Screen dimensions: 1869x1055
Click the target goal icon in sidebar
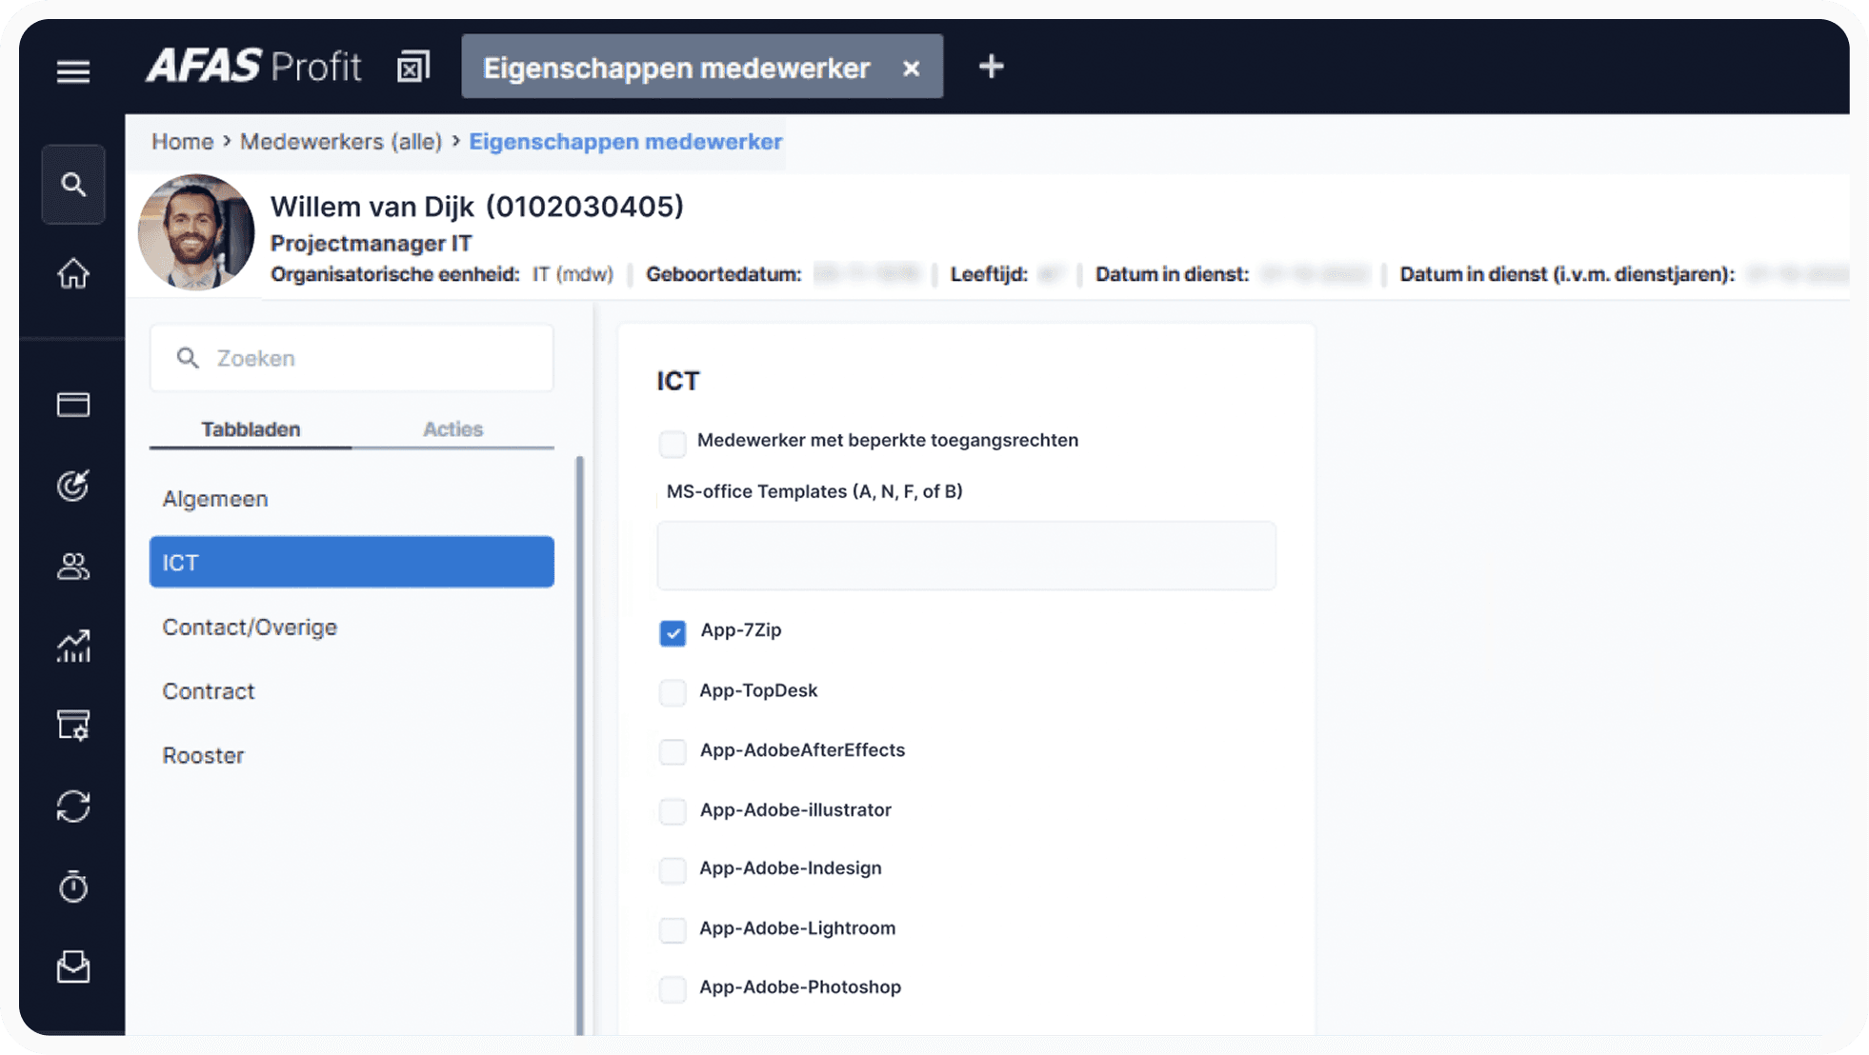(73, 486)
